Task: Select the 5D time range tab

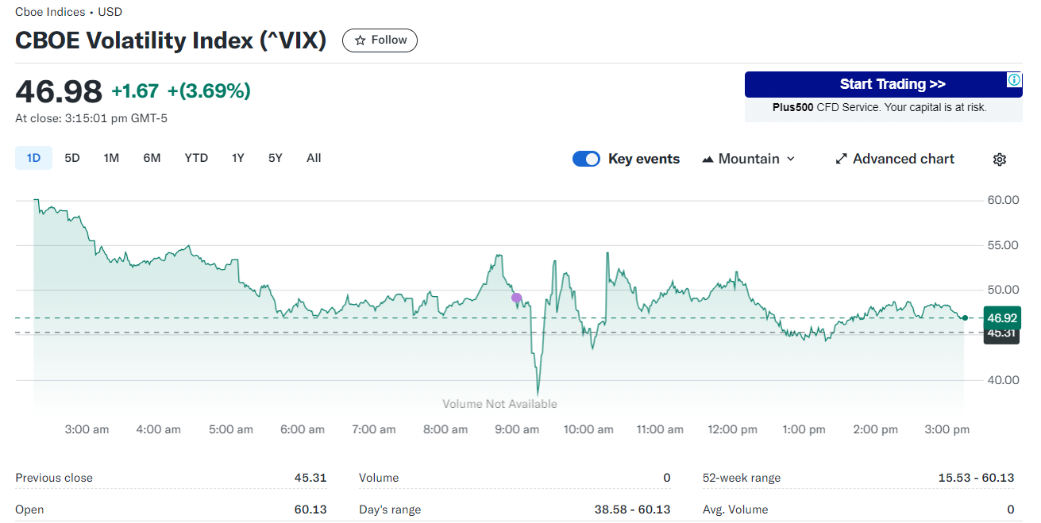Action: click(x=72, y=158)
